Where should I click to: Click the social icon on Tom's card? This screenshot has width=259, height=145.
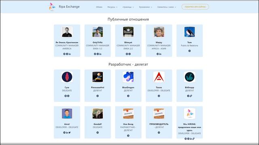tap(190, 51)
